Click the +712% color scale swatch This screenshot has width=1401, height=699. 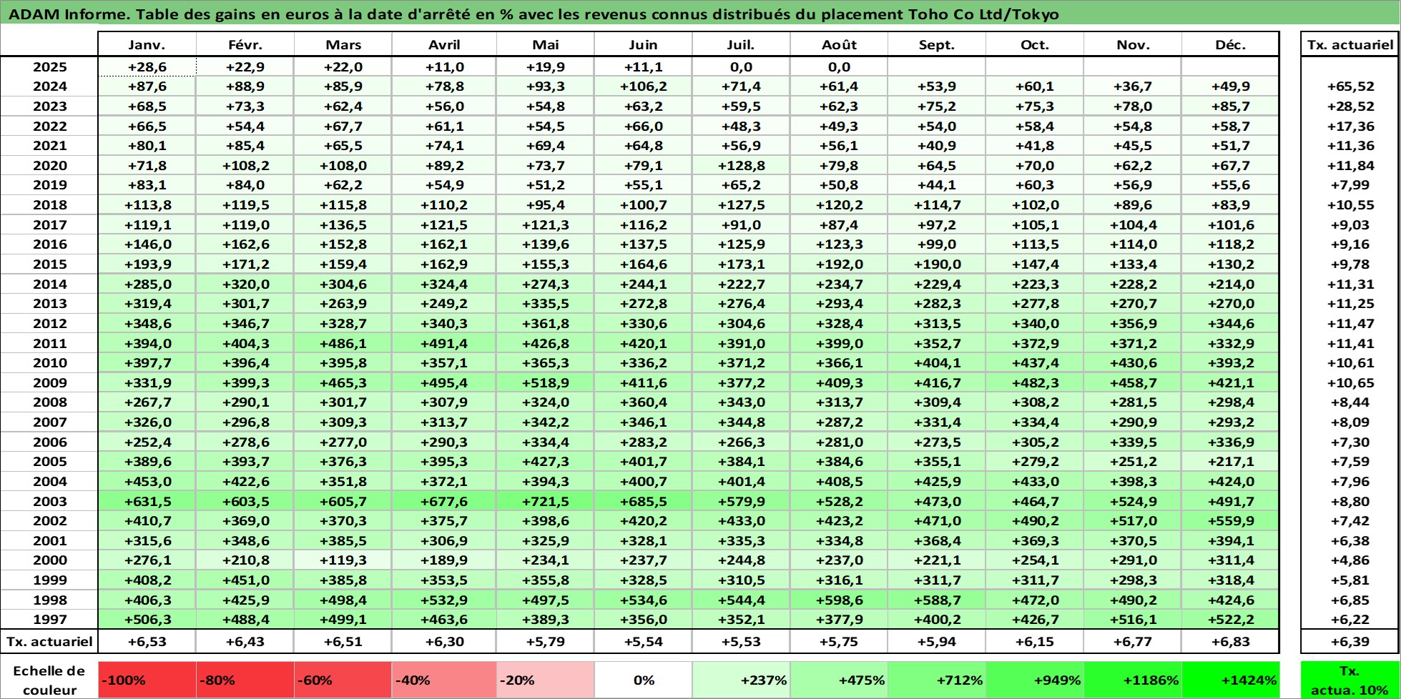[937, 680]
